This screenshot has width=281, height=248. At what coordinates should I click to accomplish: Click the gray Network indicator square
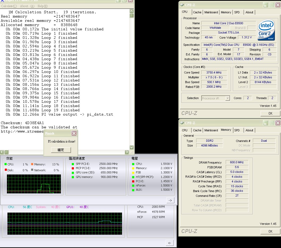coord(32,170)
